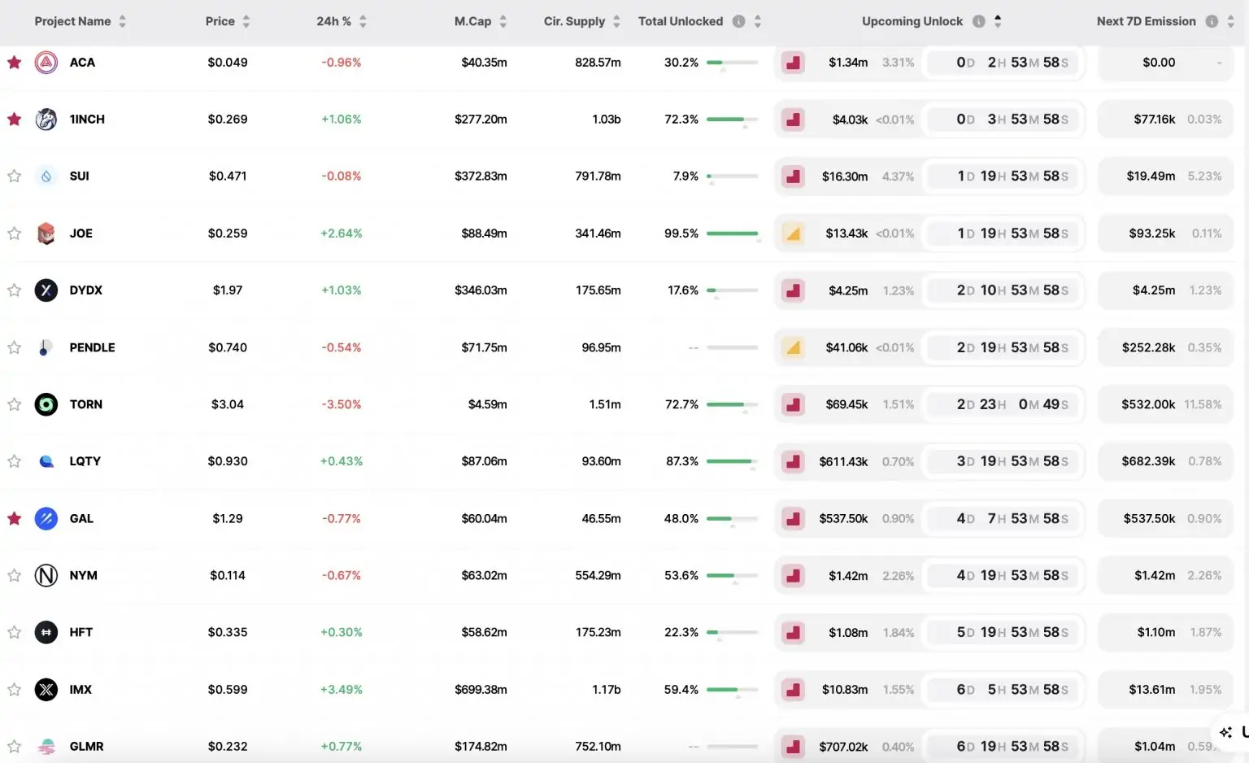Click the Project Name column header
This screenshot has width=1249, height=763.
[72, 21]
